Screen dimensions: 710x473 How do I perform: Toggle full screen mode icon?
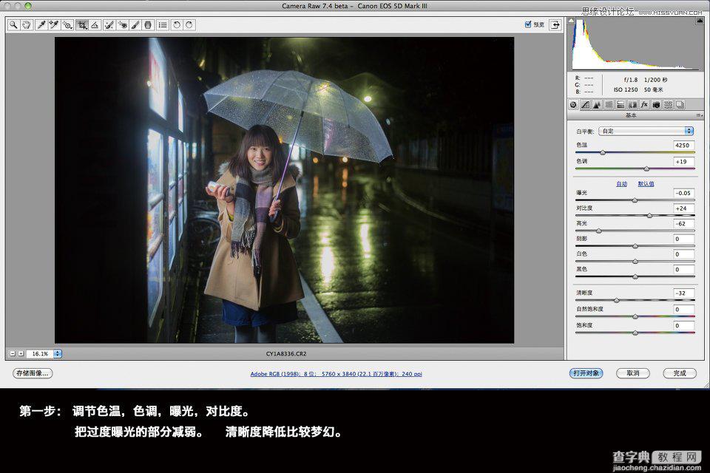click(555, 25)
